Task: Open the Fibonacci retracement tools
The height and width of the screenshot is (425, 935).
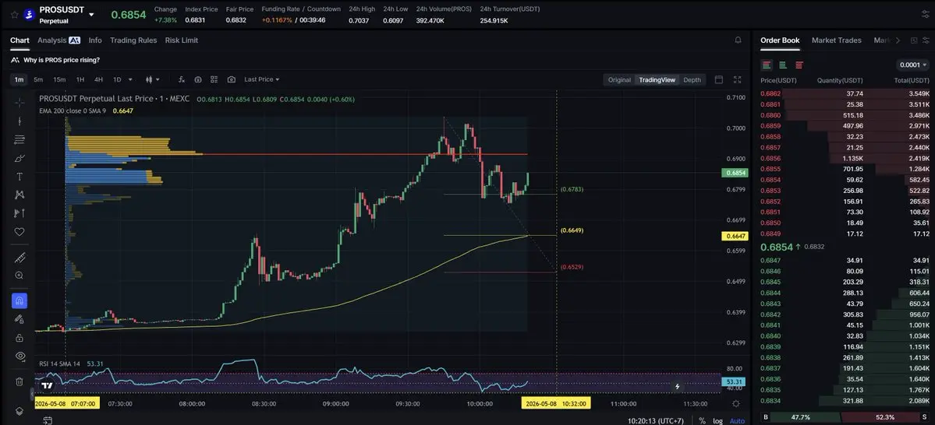Action: click(x=19, y=139)
